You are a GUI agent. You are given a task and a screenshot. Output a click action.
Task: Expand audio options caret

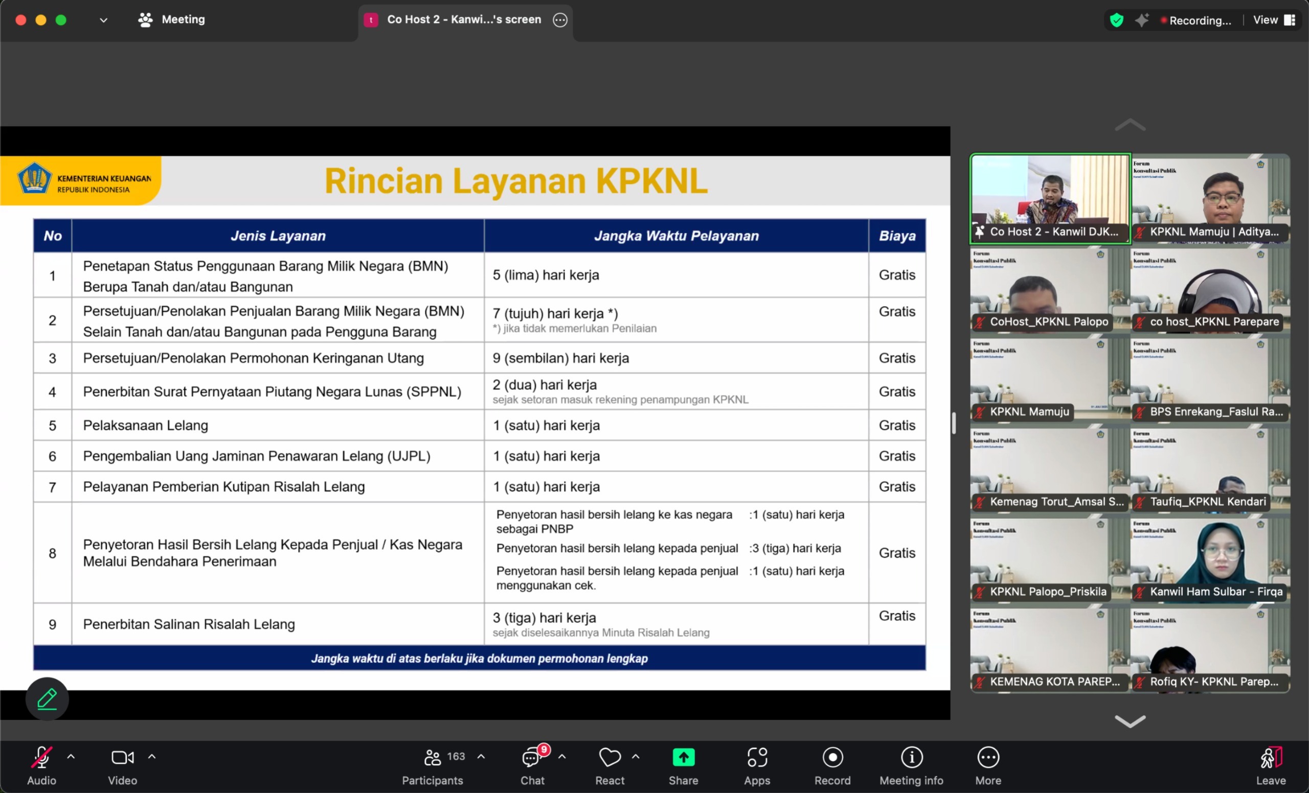(71, 756)
